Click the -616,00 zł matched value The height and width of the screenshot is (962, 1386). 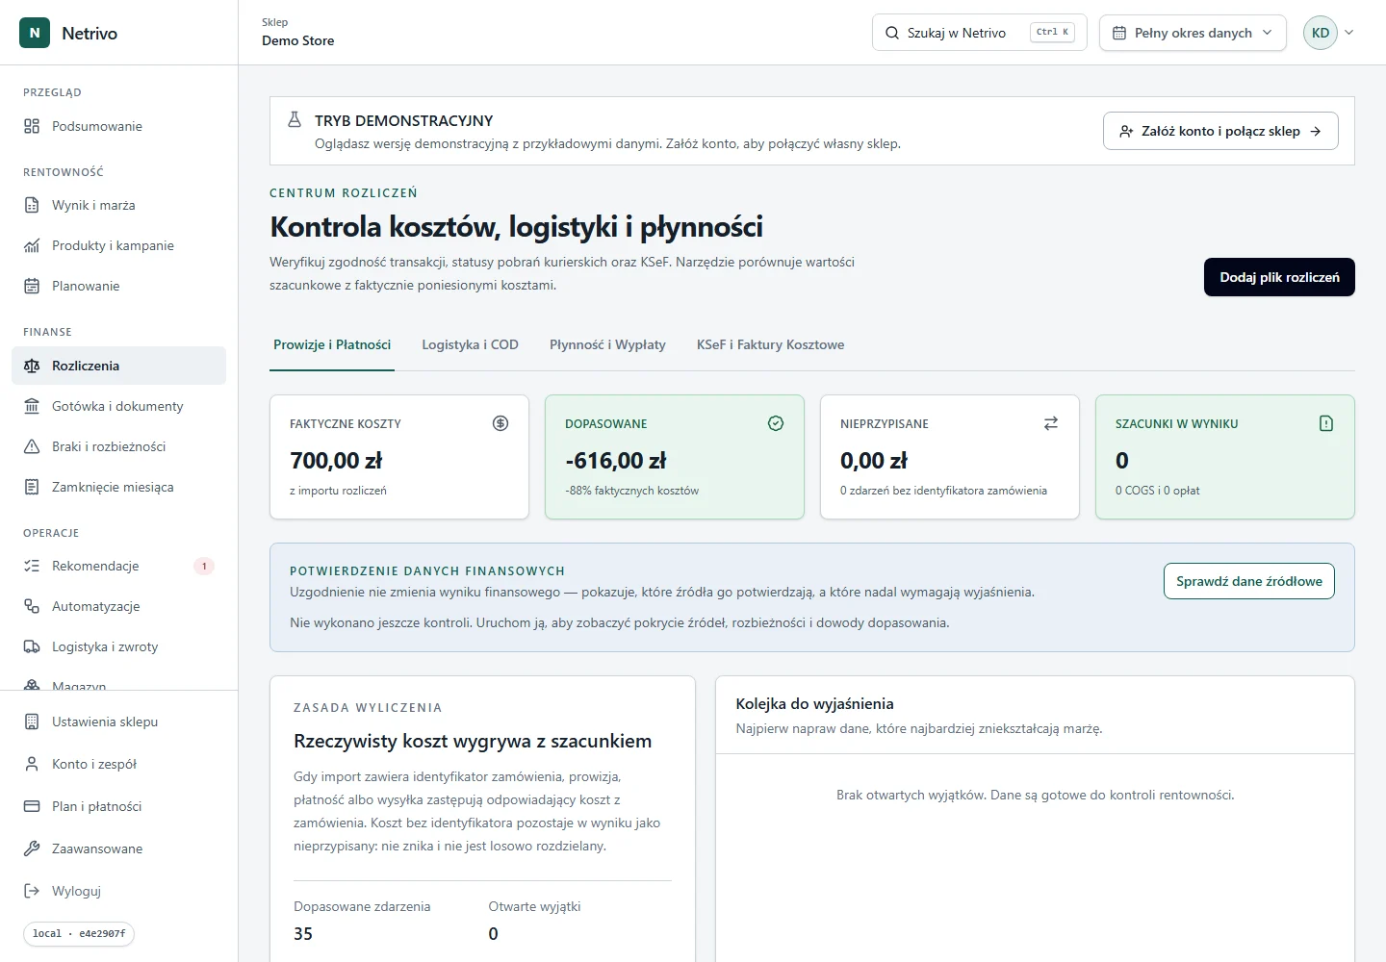(x=616, y=460)
